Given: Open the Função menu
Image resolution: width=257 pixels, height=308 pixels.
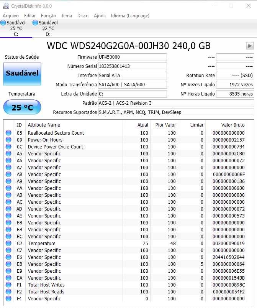Looking at the screenshot, I should click(x=48, y=16).
